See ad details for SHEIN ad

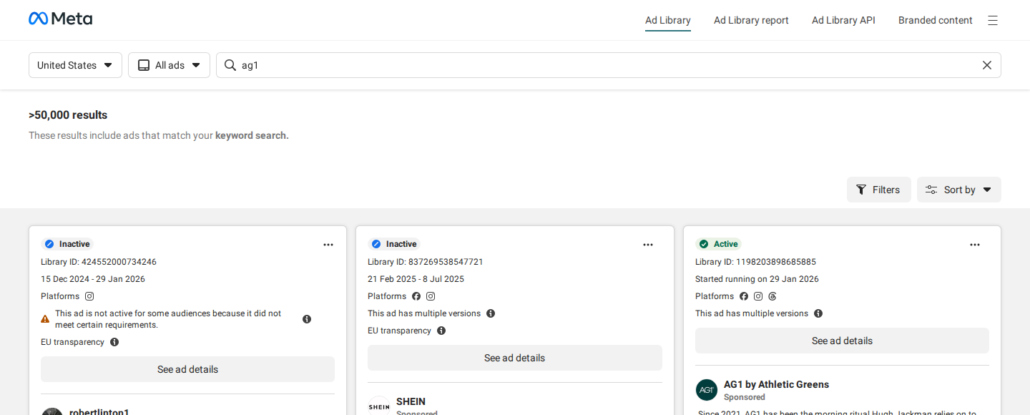pos(515,358)
